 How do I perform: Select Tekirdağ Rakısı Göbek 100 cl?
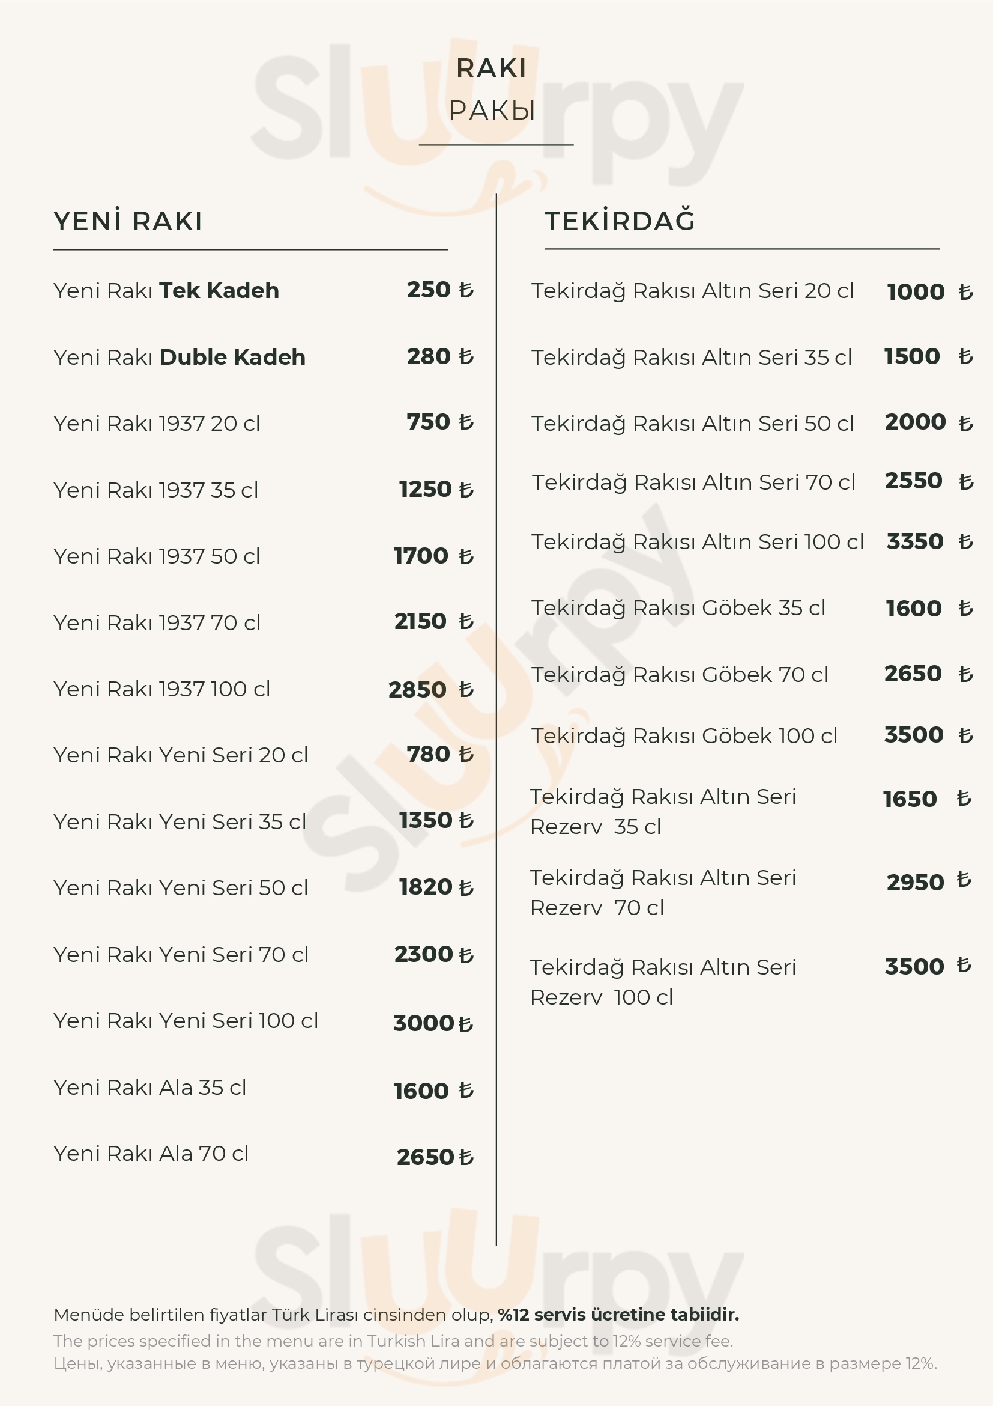(x=684, y=735)
